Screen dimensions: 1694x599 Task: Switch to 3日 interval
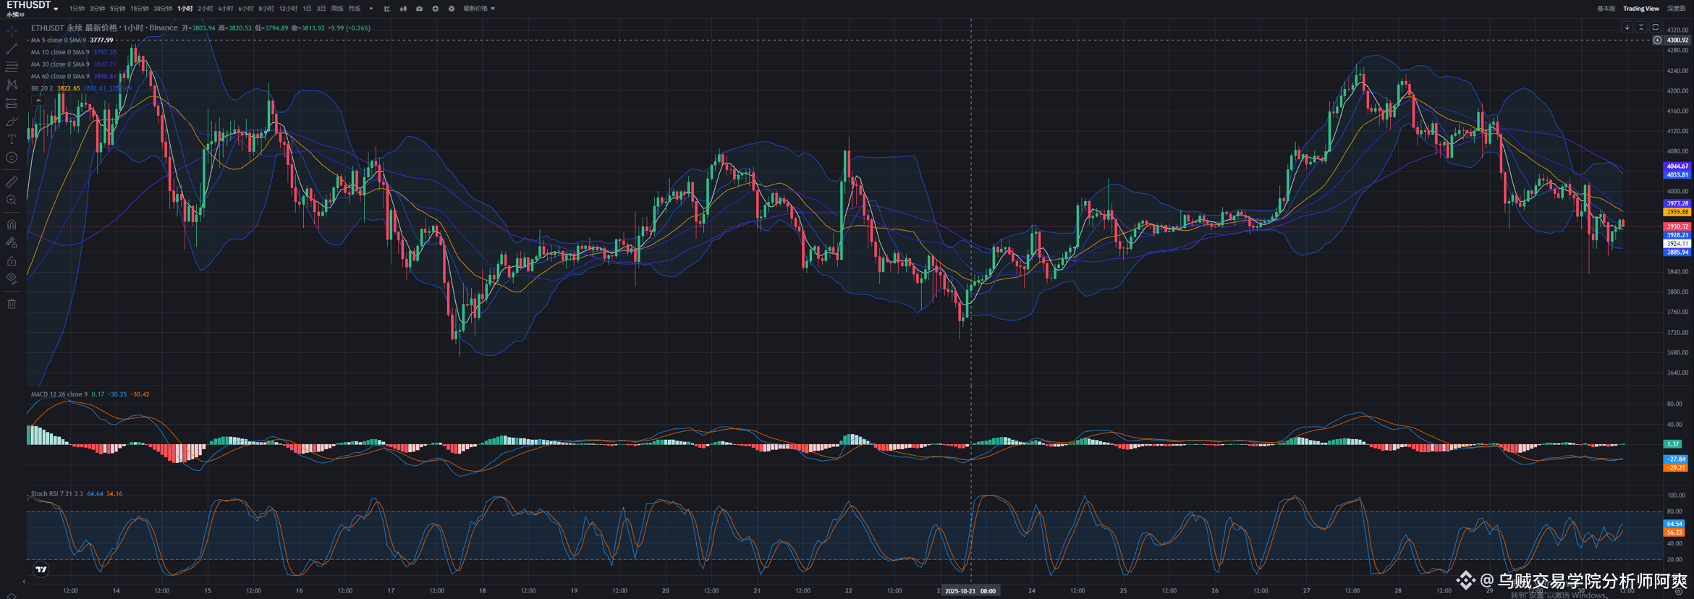coord(321,9)
